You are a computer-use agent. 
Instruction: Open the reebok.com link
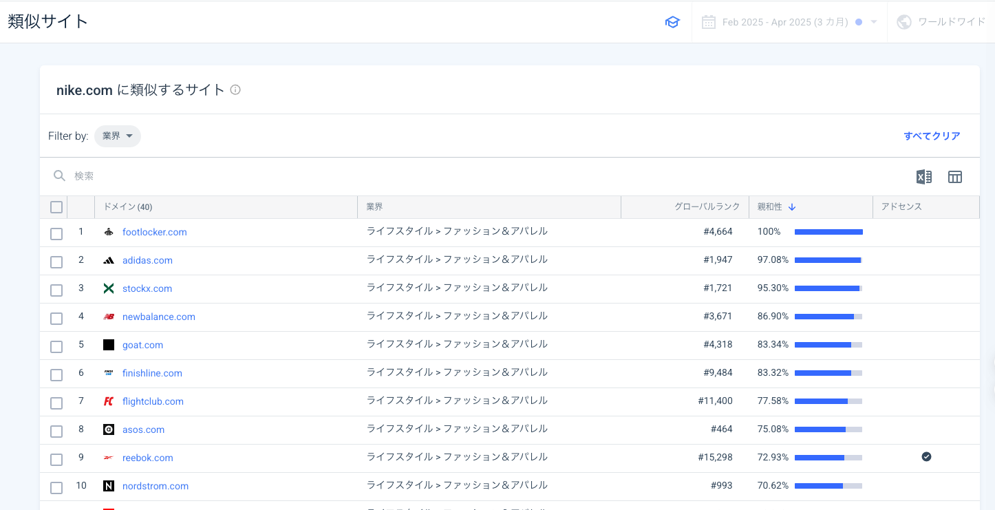tap(148, 458)
